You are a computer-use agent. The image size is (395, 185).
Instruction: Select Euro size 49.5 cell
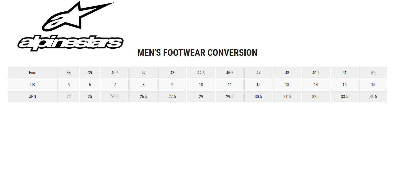click(316, 73)
